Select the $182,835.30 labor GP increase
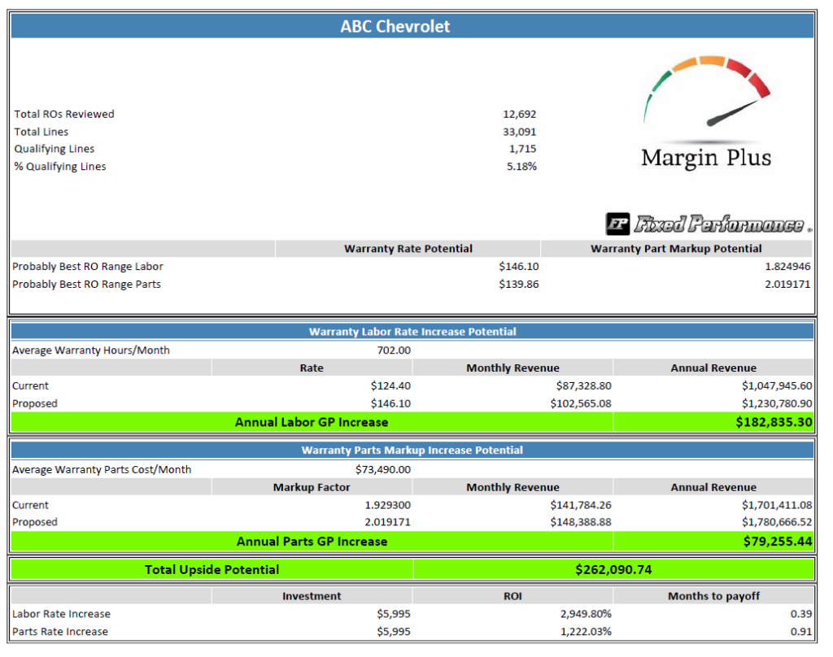This screenshot has width=833, height=657. coord(774,422)
